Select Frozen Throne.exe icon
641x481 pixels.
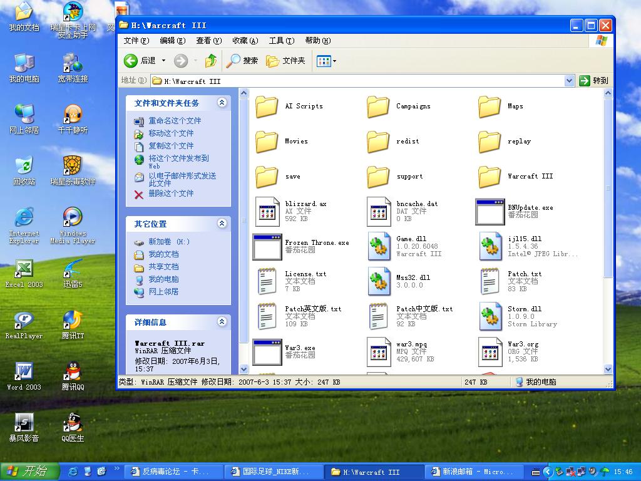tap(267, 247)
